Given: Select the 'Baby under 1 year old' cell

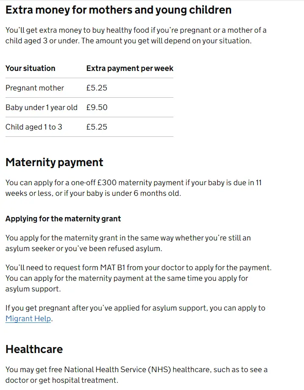Looking at the screenshot, I should (42, 107).
